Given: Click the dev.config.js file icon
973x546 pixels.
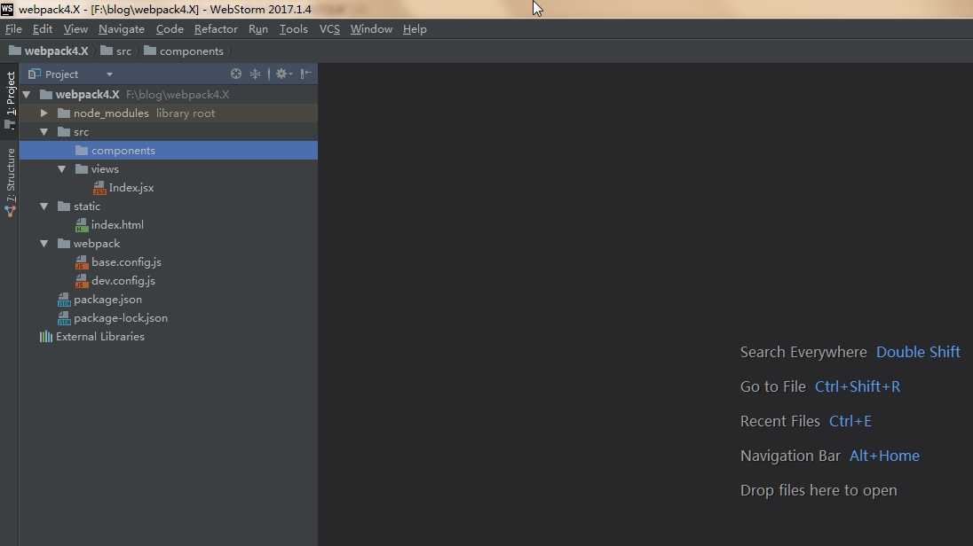Looking at the screenshot, I should [82, 281].
